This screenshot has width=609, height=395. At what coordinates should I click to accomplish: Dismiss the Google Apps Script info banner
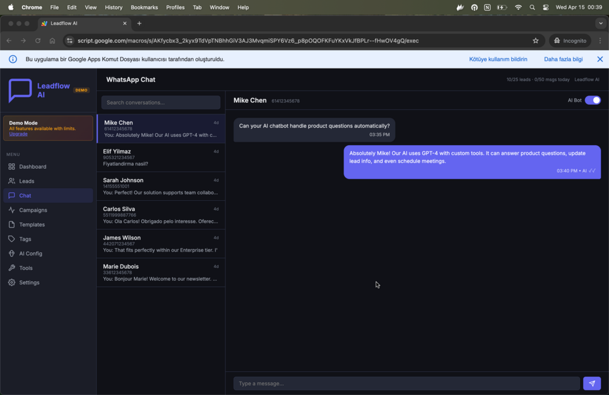(600, 59)
